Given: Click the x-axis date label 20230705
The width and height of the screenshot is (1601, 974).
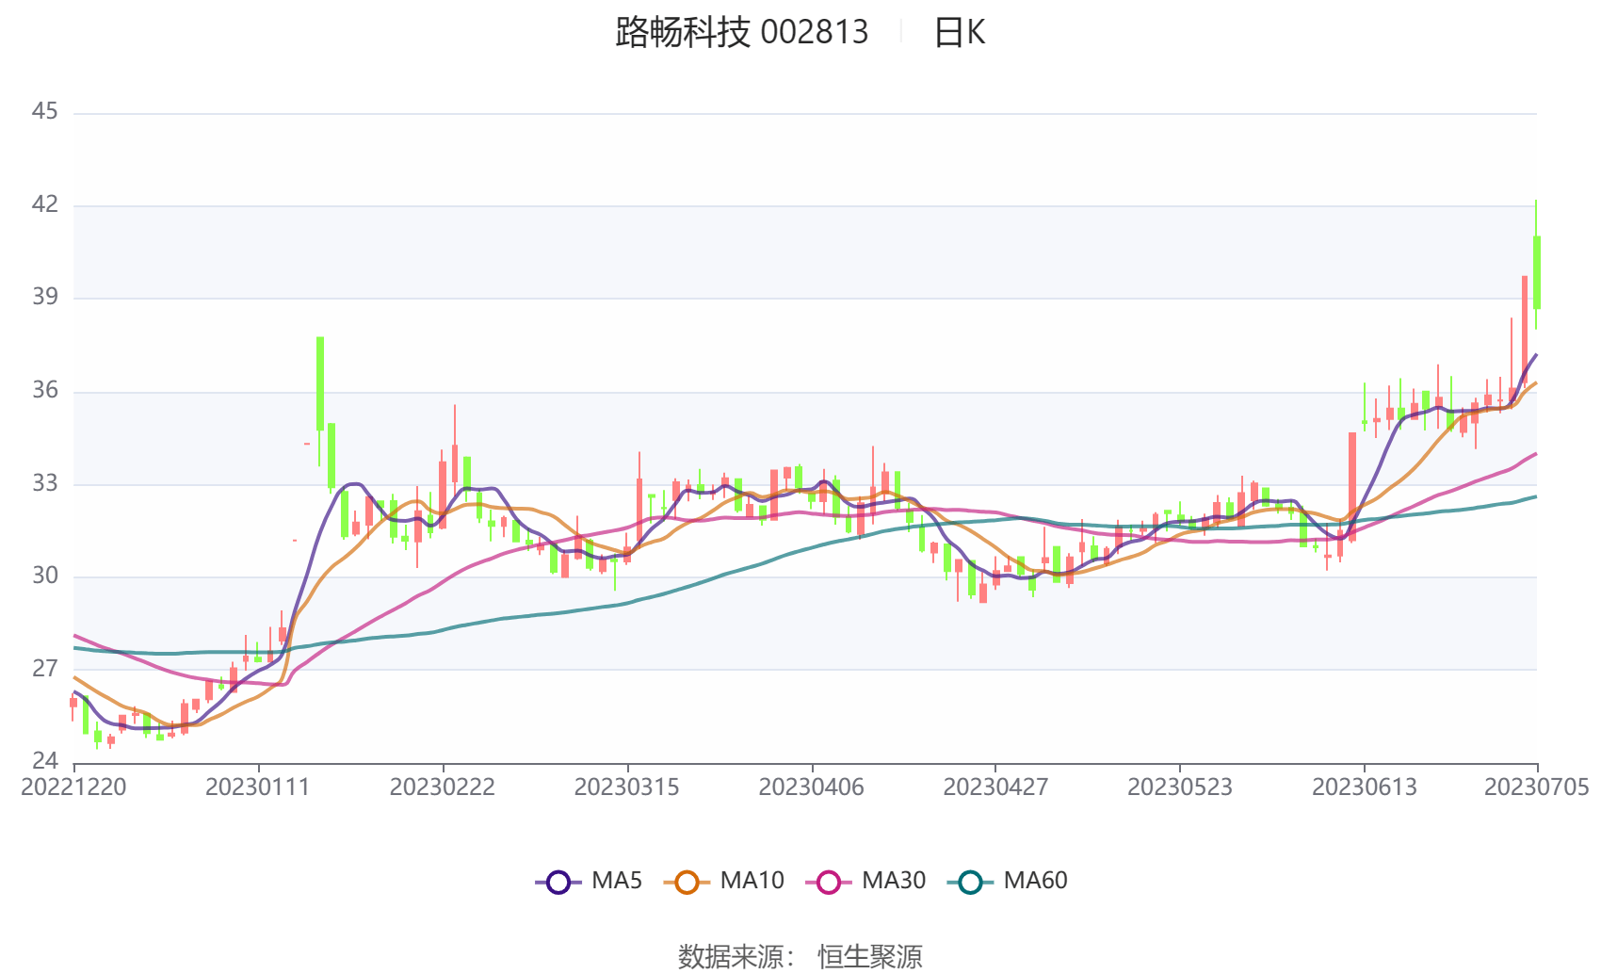Looking at the screenshot, I should click(x=1537, y=787).
